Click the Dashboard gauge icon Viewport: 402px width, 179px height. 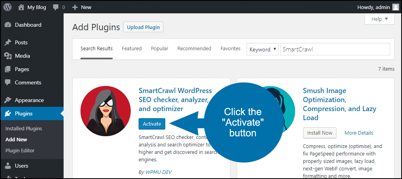click(8, 25)
